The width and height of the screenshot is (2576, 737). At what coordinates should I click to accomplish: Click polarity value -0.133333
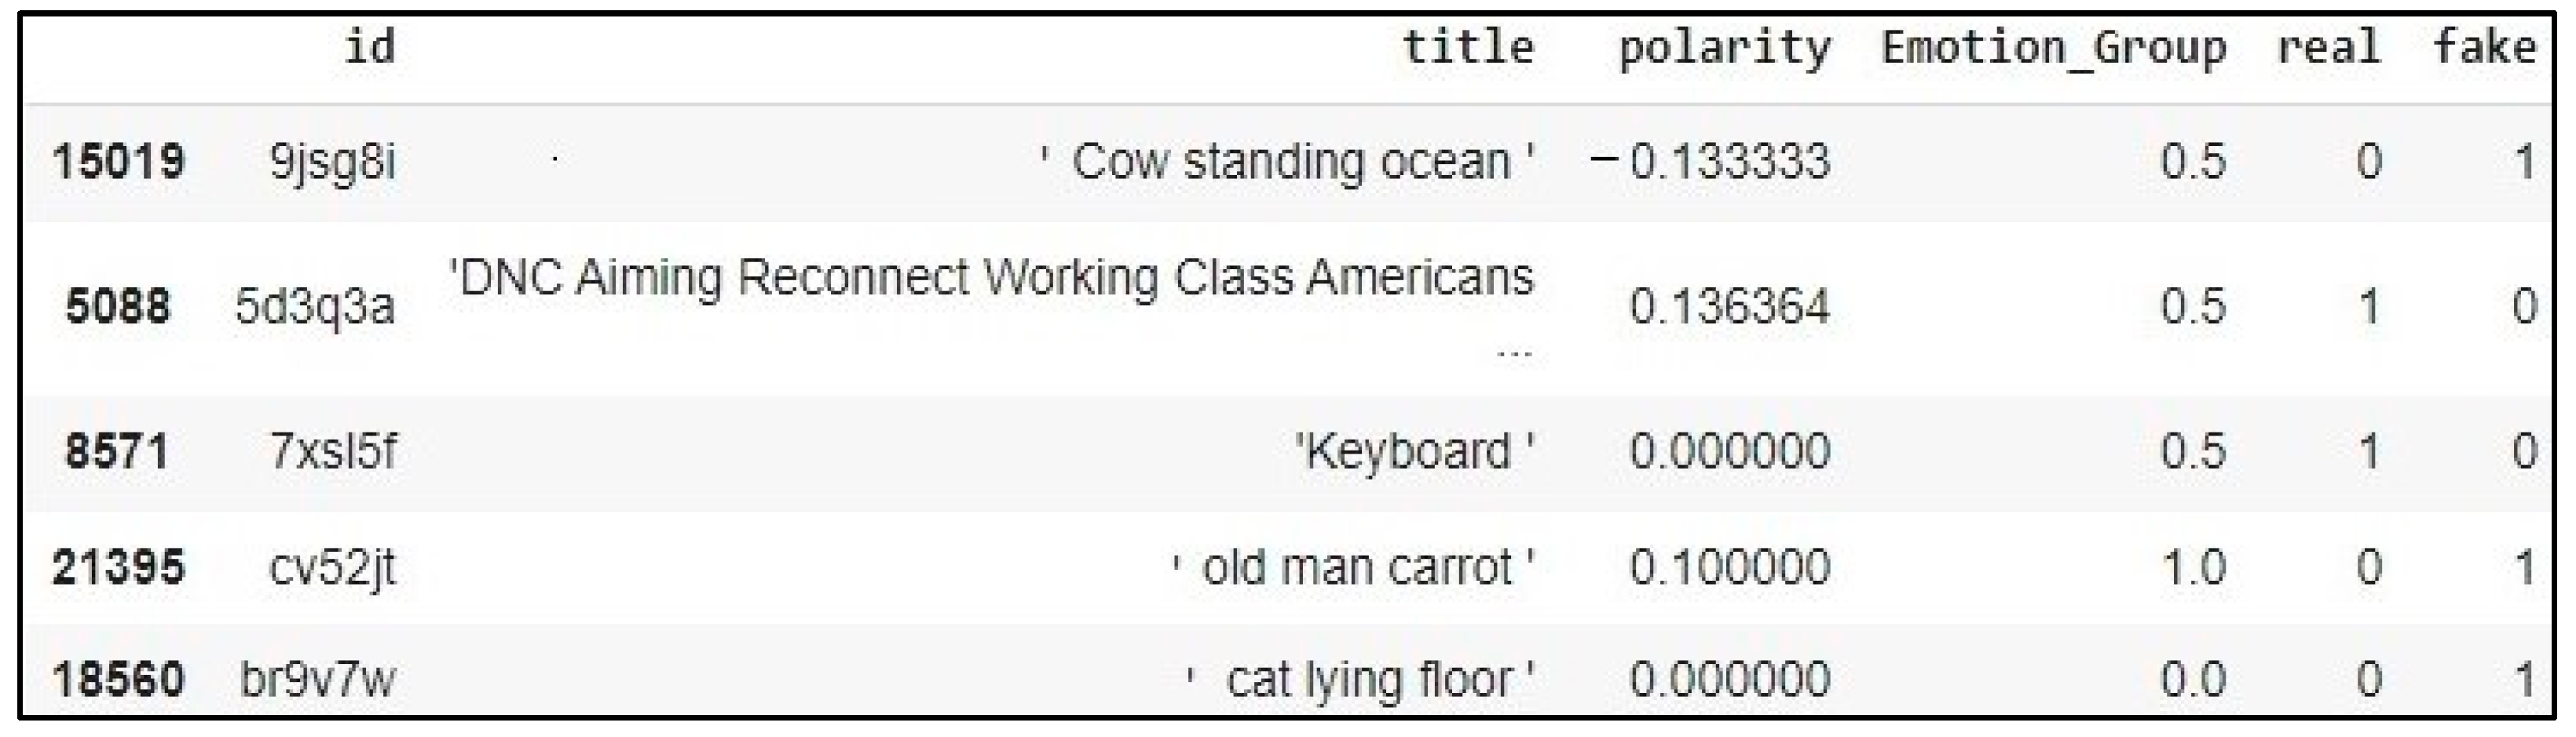[x=1710, y=161]
